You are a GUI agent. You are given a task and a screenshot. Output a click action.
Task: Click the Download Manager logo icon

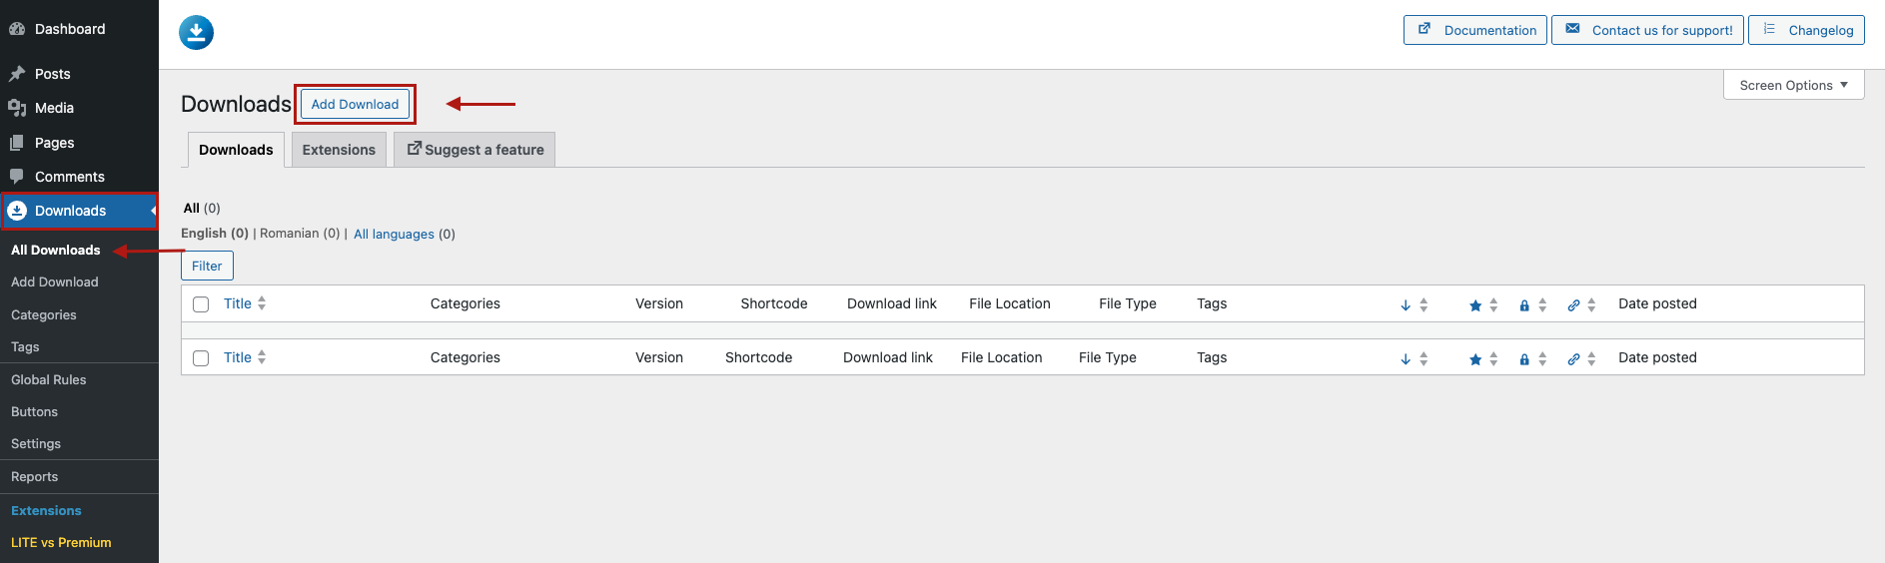(196, 32)
